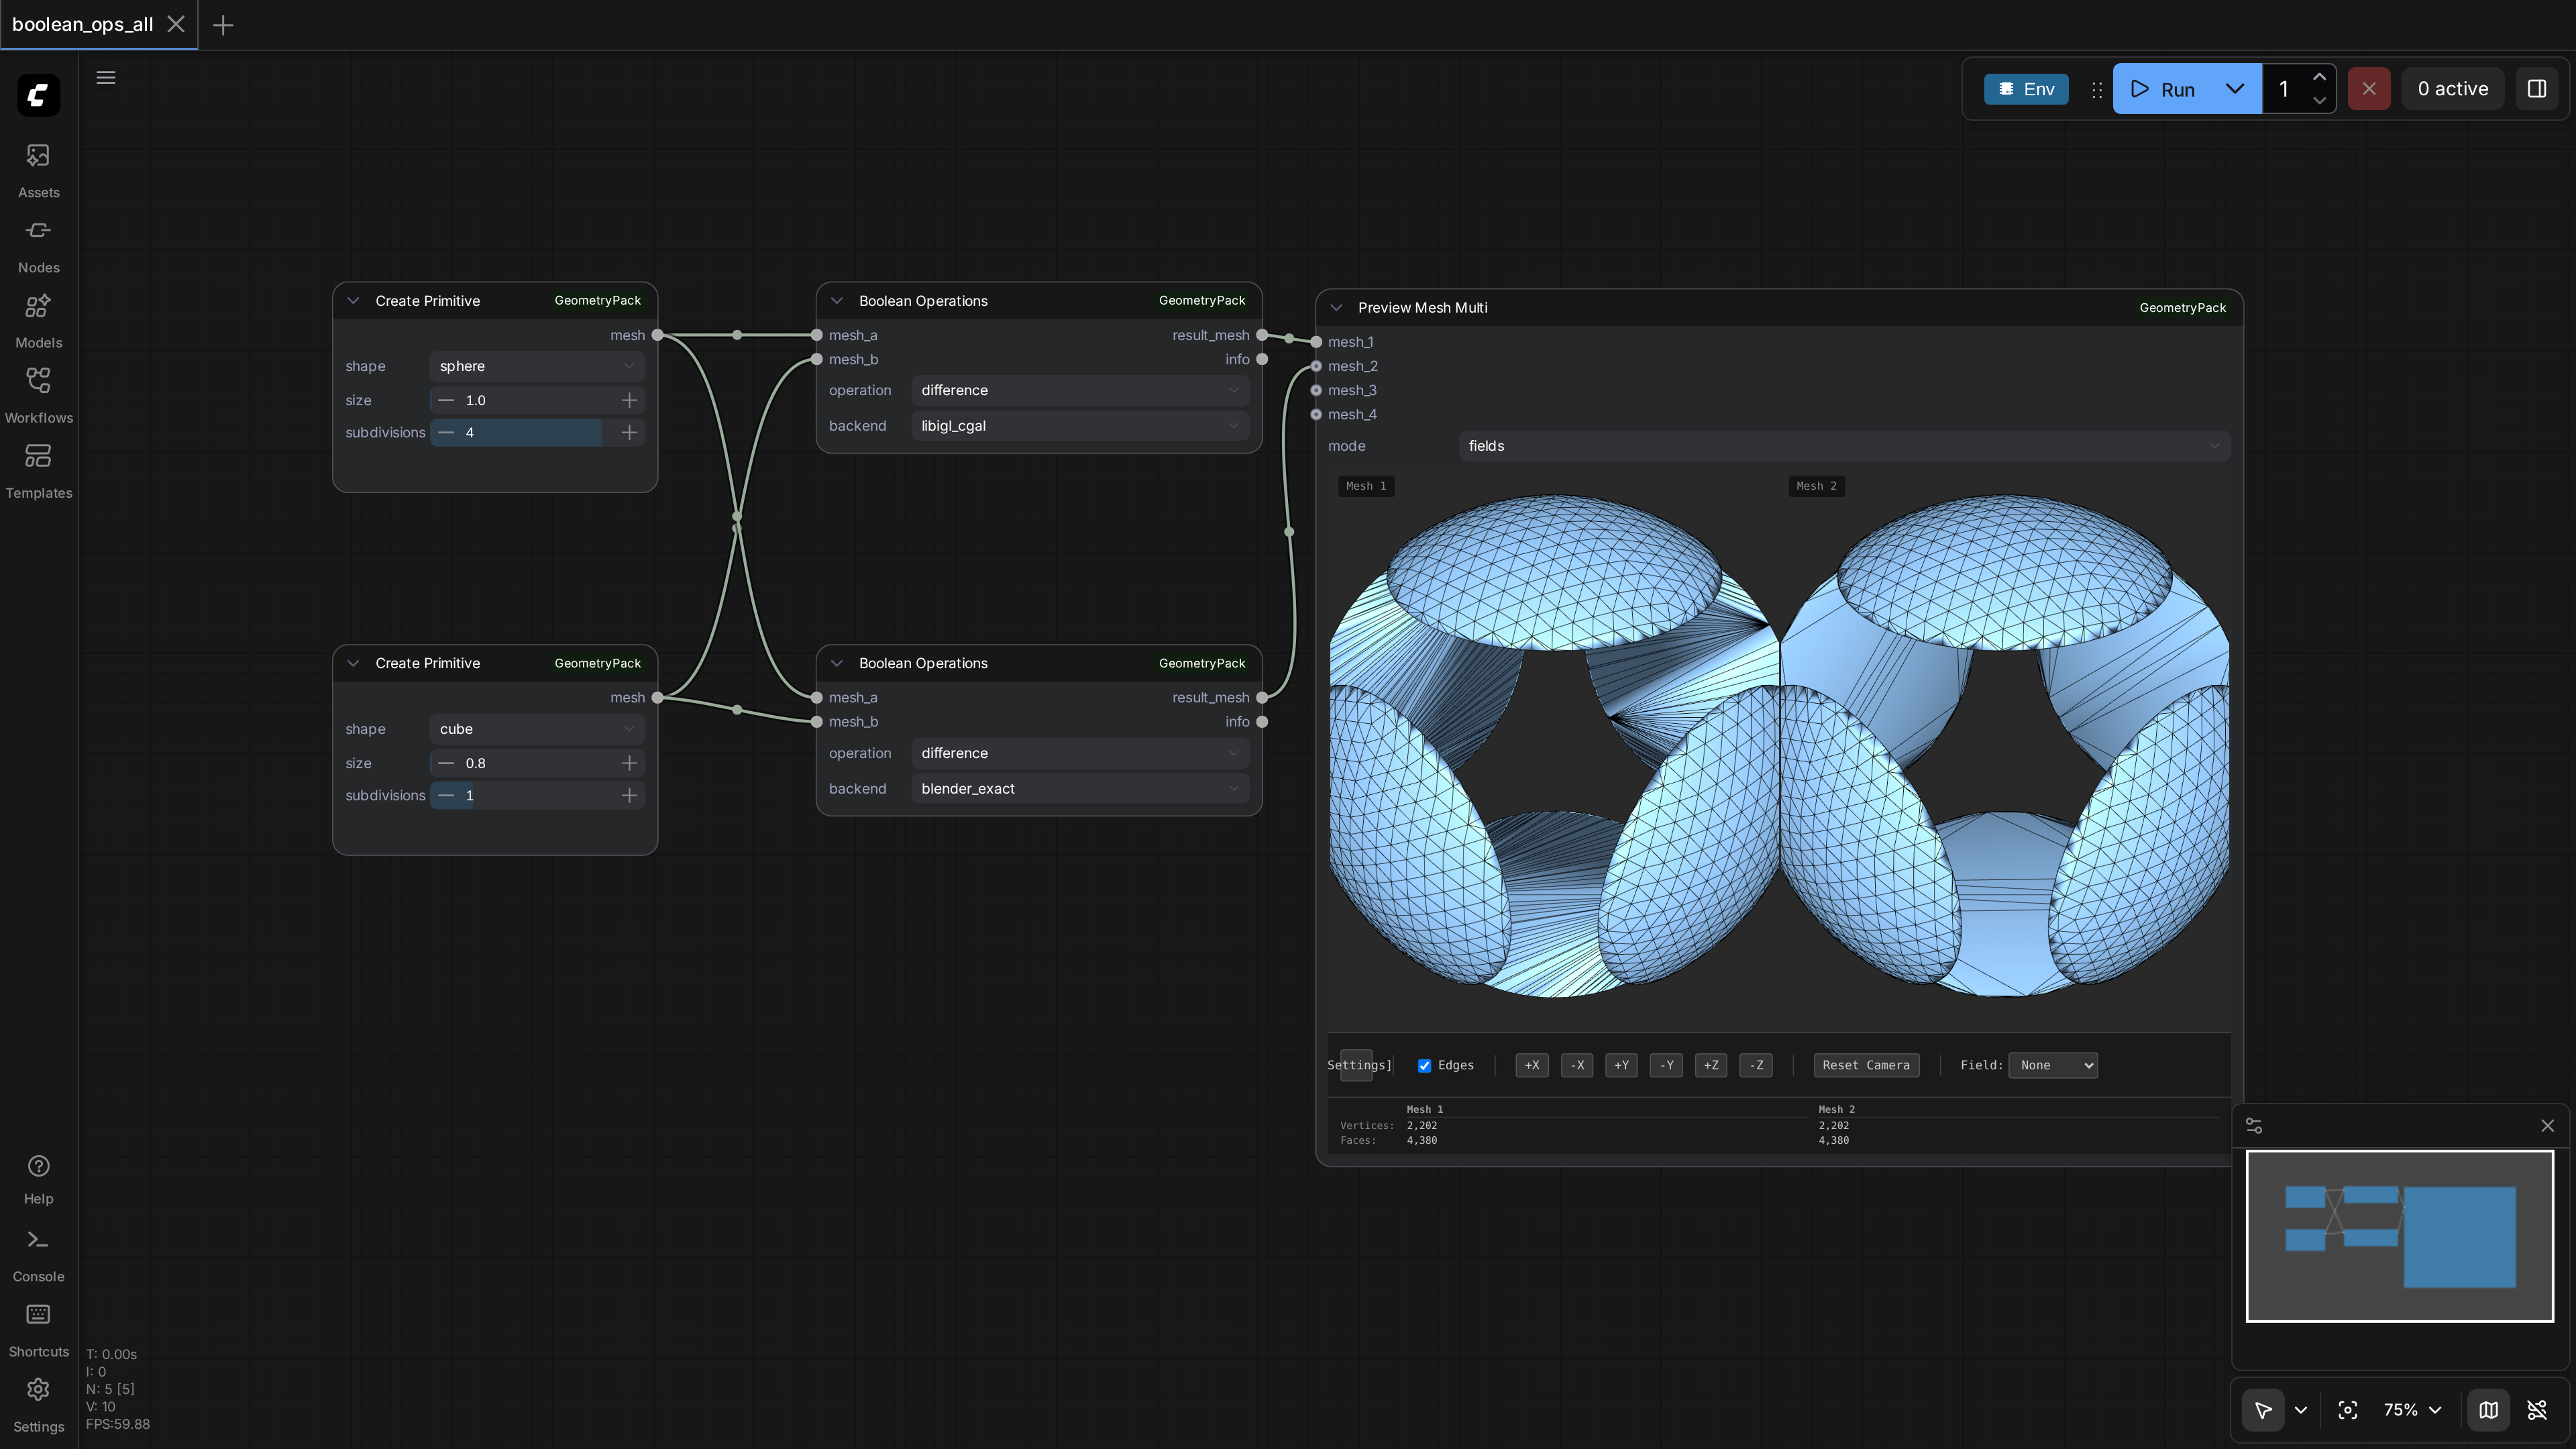Viewport: 2576px width, 1449px height.
Task: Set camera view to -Z
Action: pyautogui.click(x=1756, y=1066)
